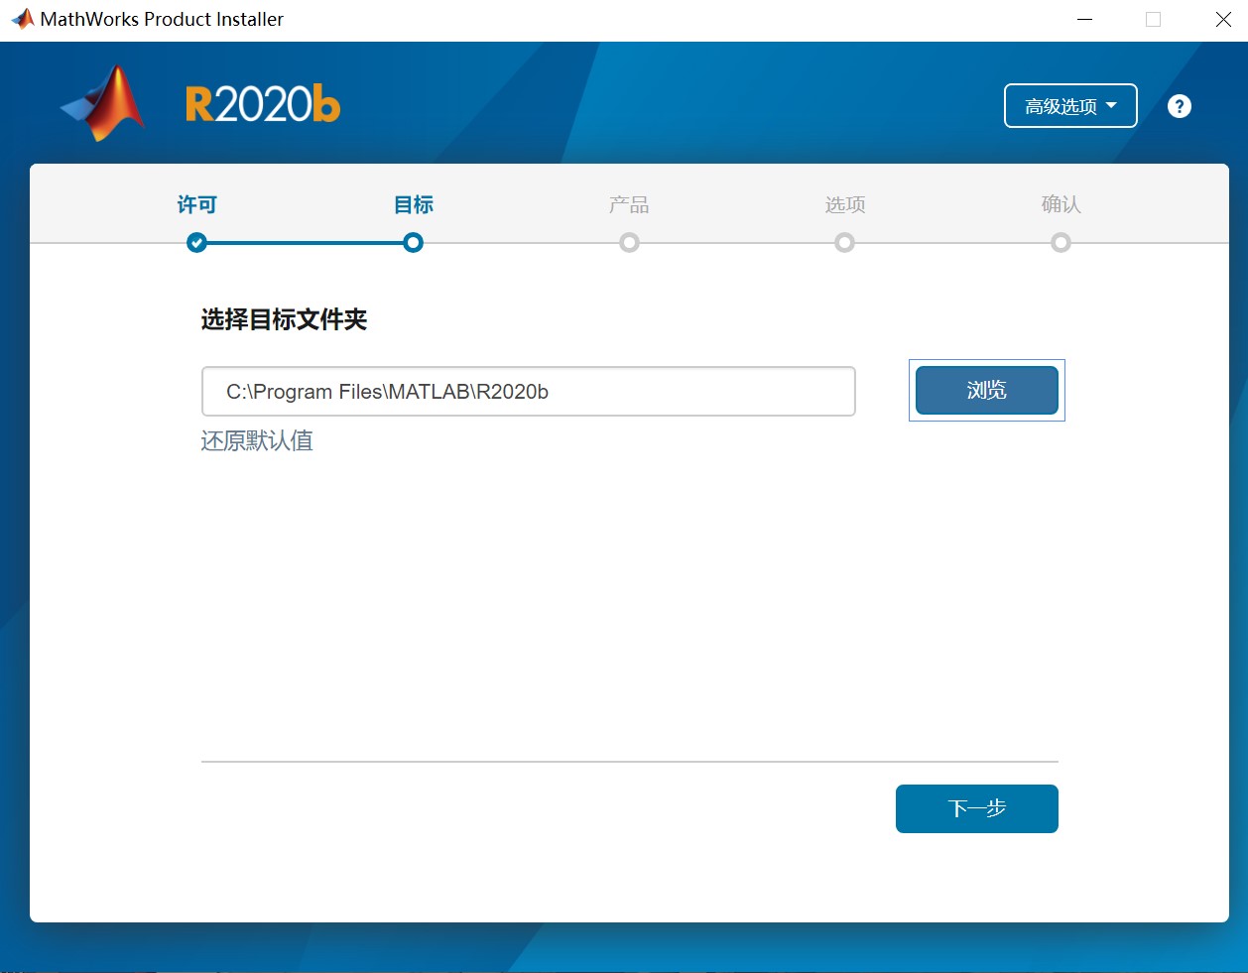
Task: Minimize the installer window
Action: pos(1085,19)
